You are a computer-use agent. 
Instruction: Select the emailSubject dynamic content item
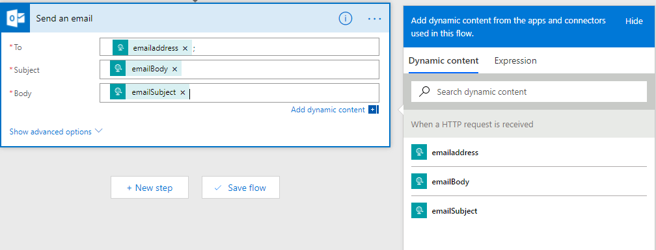[529, 211]
